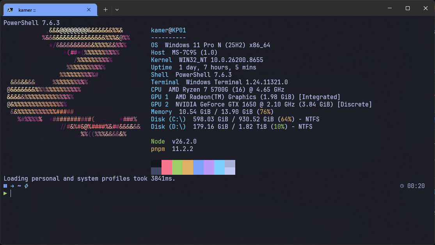Click the orange color block in palette
The height and width of the screenshot is (245, 435).
(188, 167)
